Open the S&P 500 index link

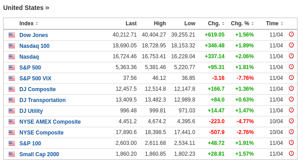pos(30,67)
